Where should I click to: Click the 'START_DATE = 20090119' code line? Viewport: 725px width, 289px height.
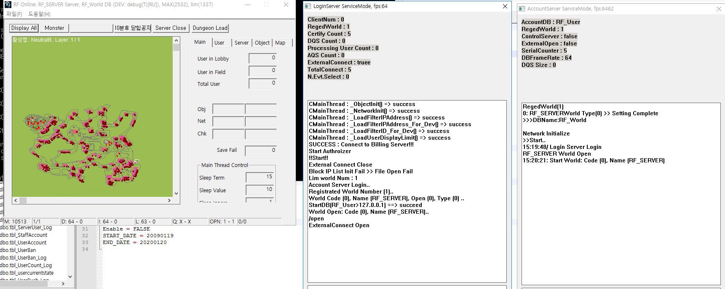pyautogui.click(x=138, y=236)
